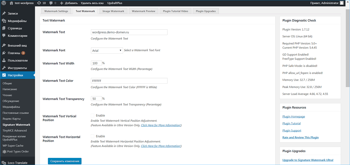Click the Administrator avatar icon

[342, 3]
